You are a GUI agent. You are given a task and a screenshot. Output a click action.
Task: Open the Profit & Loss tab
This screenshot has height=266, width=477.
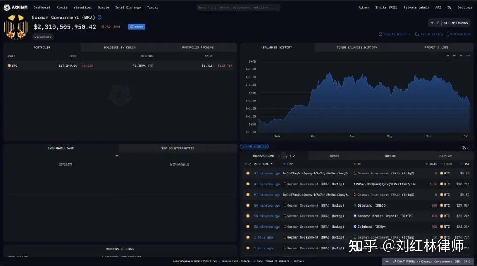pyautogui.click(x=436, y=48)
